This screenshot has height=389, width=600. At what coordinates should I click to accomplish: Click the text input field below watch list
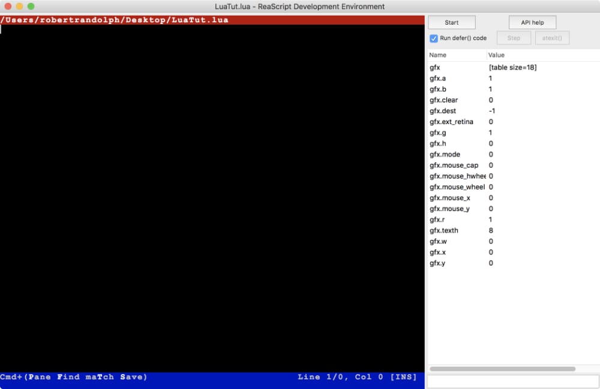click(512, 381)
